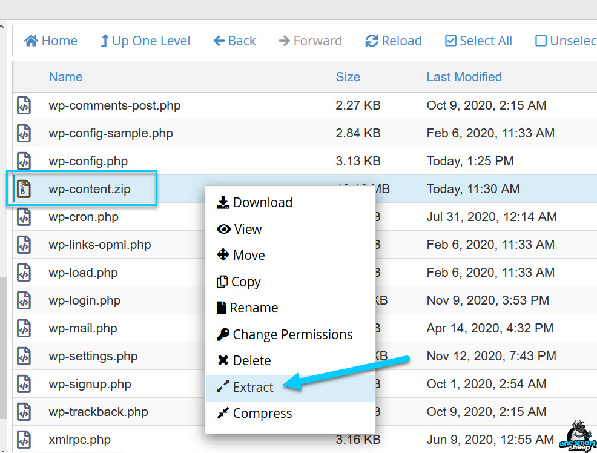Click the file icon for wp-links-opml.php

tap(24, 245)
